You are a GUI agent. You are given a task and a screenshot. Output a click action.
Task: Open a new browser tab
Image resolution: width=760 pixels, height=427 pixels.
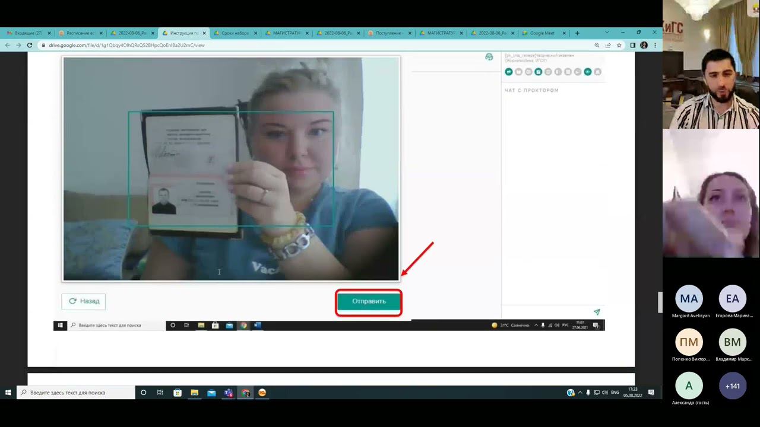tap(577, 33)
